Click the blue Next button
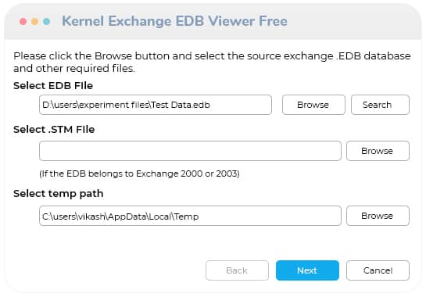426x297 pixels. 307,270
